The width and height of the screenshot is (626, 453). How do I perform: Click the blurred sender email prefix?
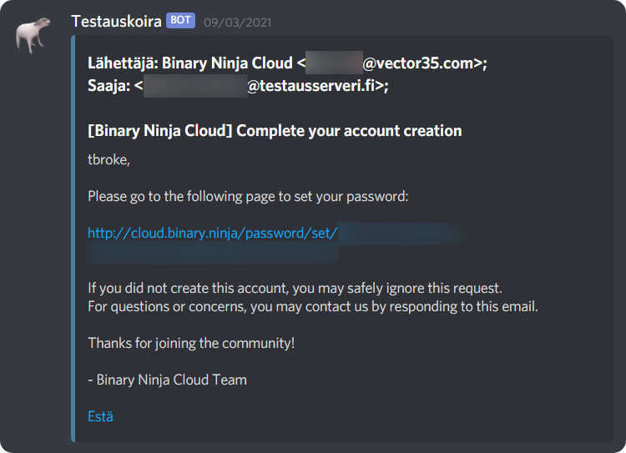pyautogui.click(x=334, y=63)
